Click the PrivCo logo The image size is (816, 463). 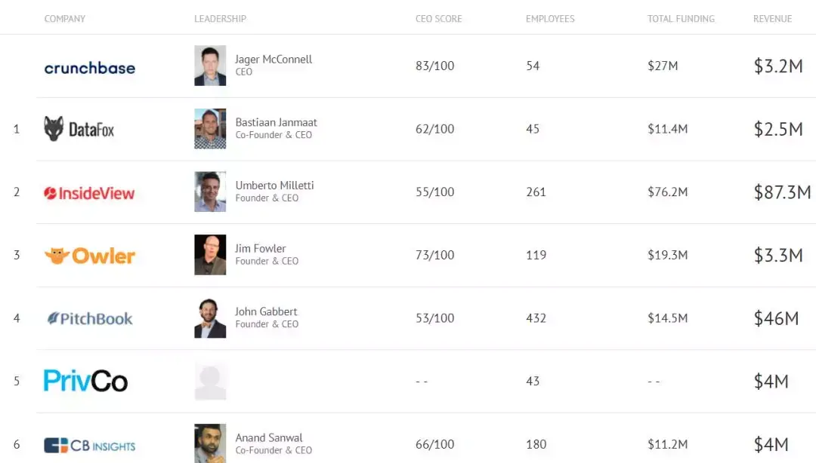point(85,381)
